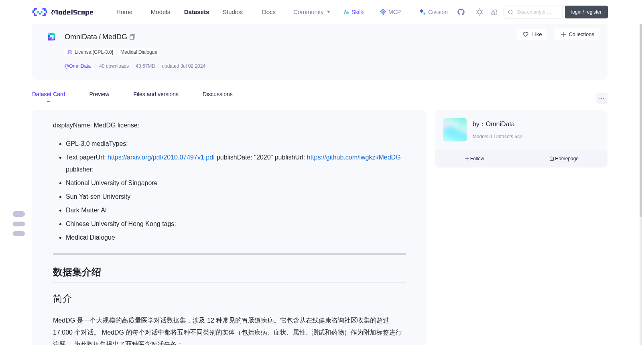Click the Models 0 count text
The height and width of the screenshot is (345, 642).
(x=482, y=137)
